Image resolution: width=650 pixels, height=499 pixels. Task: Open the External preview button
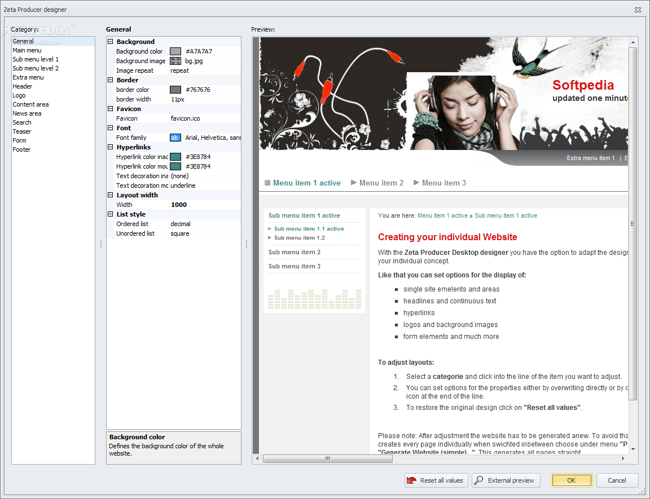(x=506, y=480)
